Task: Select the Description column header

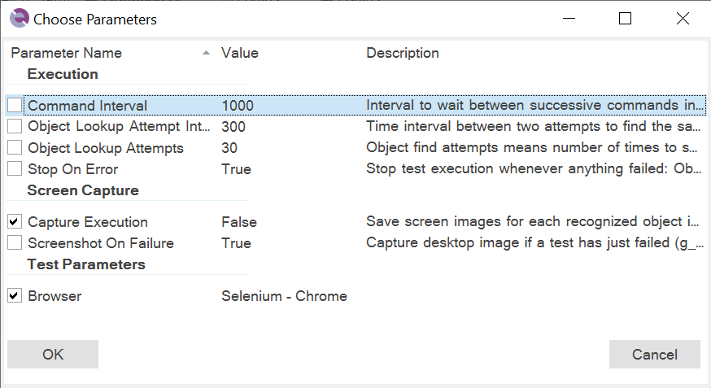Action: 403,53
